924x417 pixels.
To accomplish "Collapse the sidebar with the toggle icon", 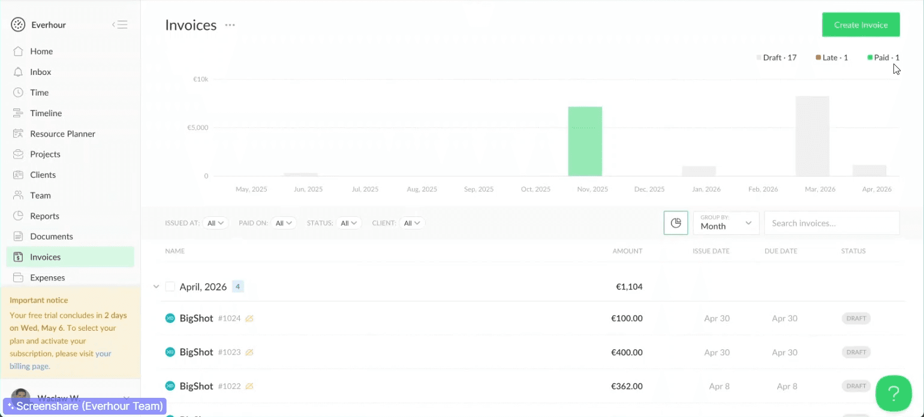I will point(120,25).
